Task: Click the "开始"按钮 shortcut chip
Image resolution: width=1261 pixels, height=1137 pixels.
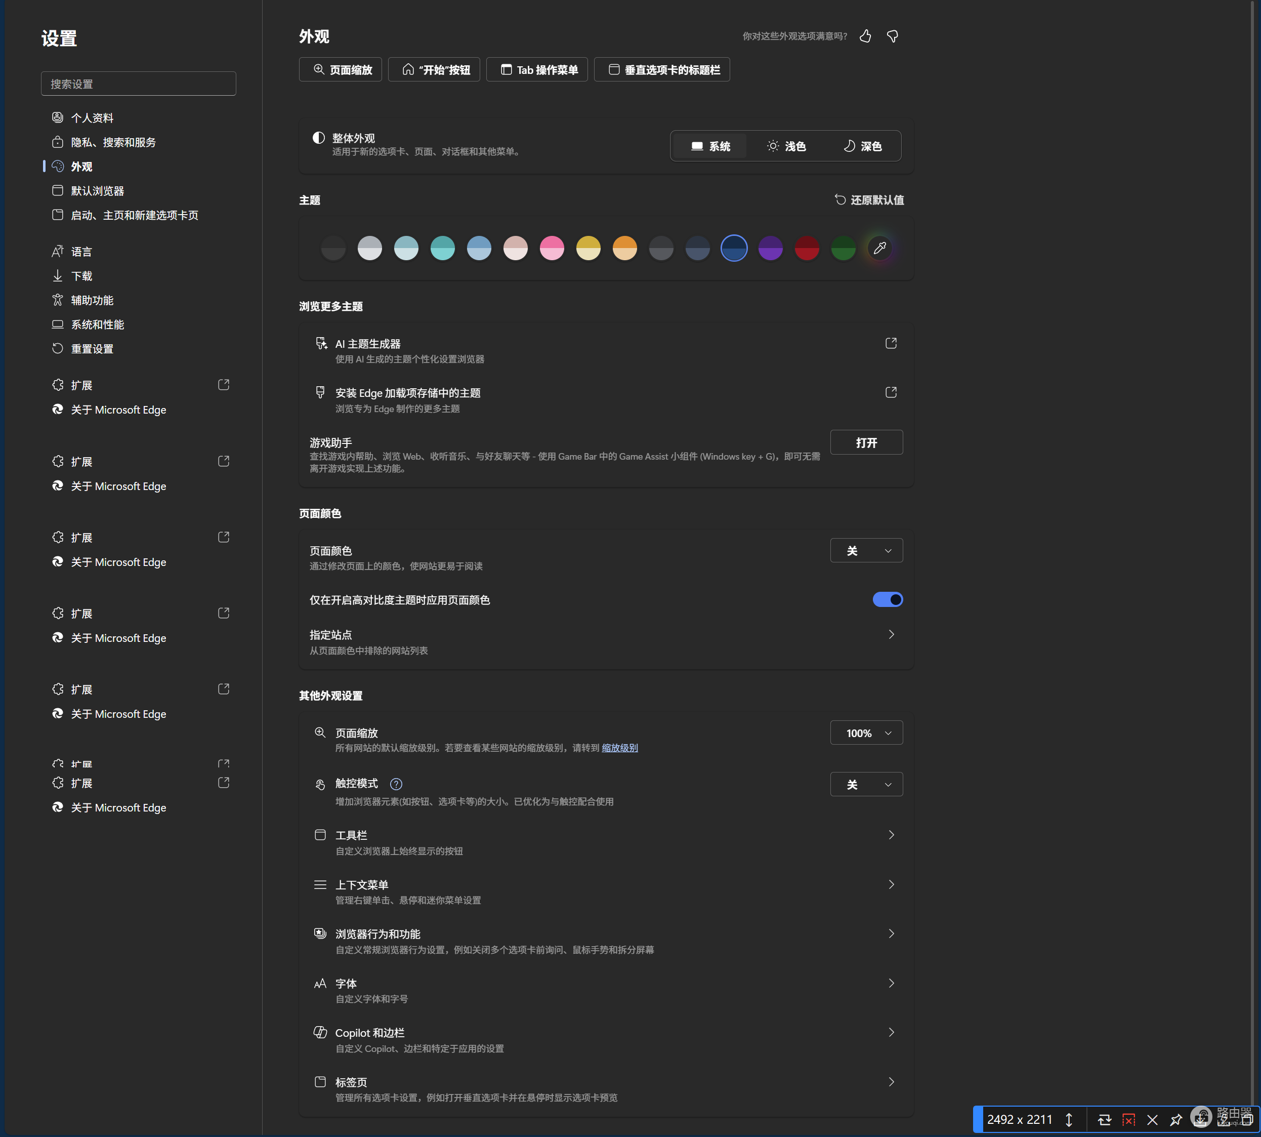Action: [434, 69]
